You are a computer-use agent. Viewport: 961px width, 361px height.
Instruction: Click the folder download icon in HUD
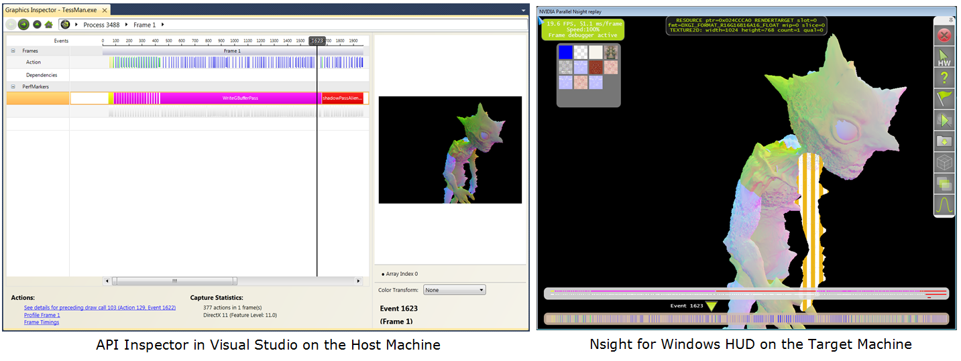click(944, 141)
